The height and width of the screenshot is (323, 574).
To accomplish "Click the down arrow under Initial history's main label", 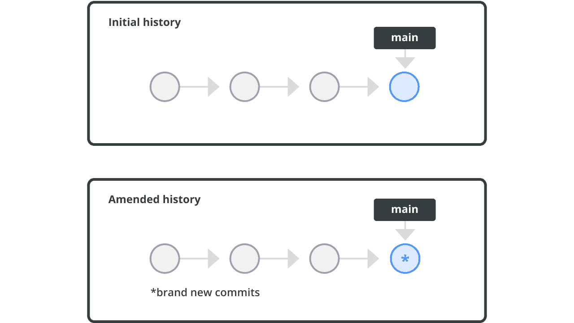I will pyautogui.click(x=405, y=60).
